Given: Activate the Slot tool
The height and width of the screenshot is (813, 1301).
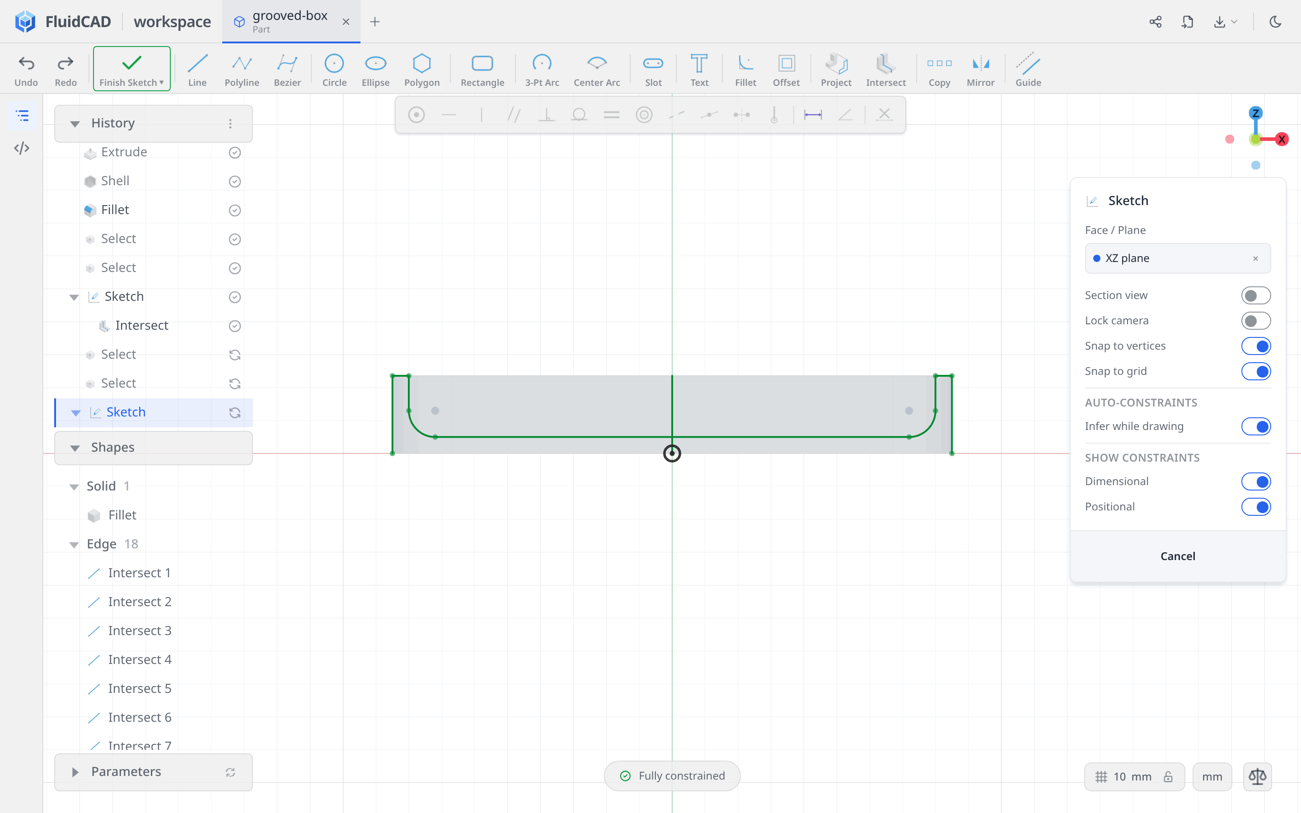Looking at the screenshot, I should point(653,70).
